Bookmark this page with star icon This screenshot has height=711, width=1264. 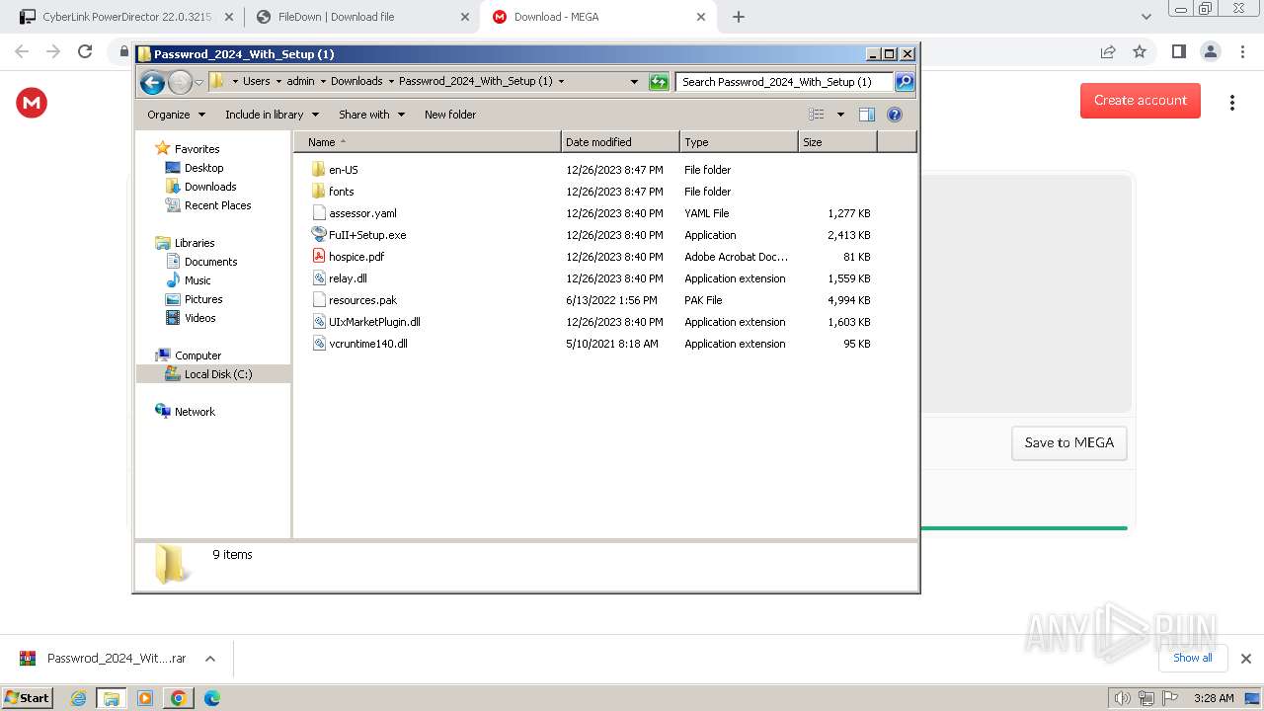coord(1140,51)
